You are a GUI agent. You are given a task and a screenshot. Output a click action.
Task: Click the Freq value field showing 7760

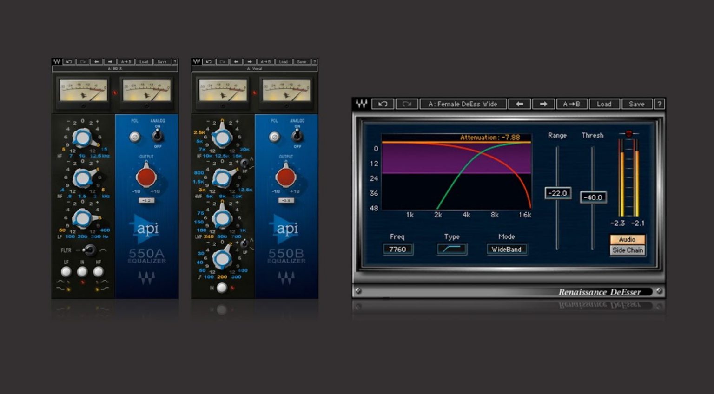coord(398,249)
